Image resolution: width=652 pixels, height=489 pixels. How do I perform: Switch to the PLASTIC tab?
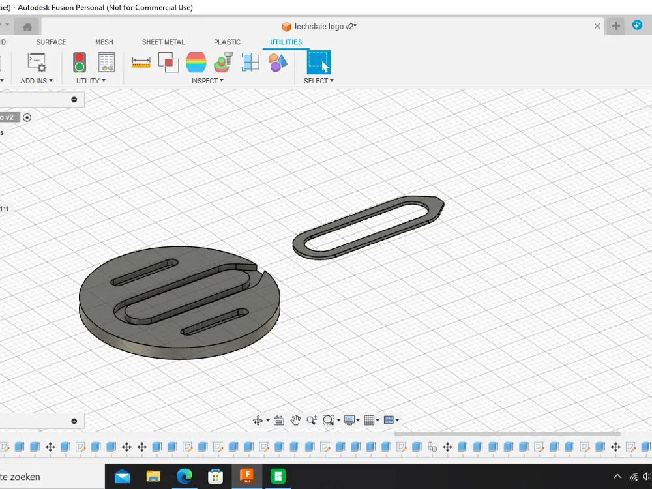pos(227,42)
